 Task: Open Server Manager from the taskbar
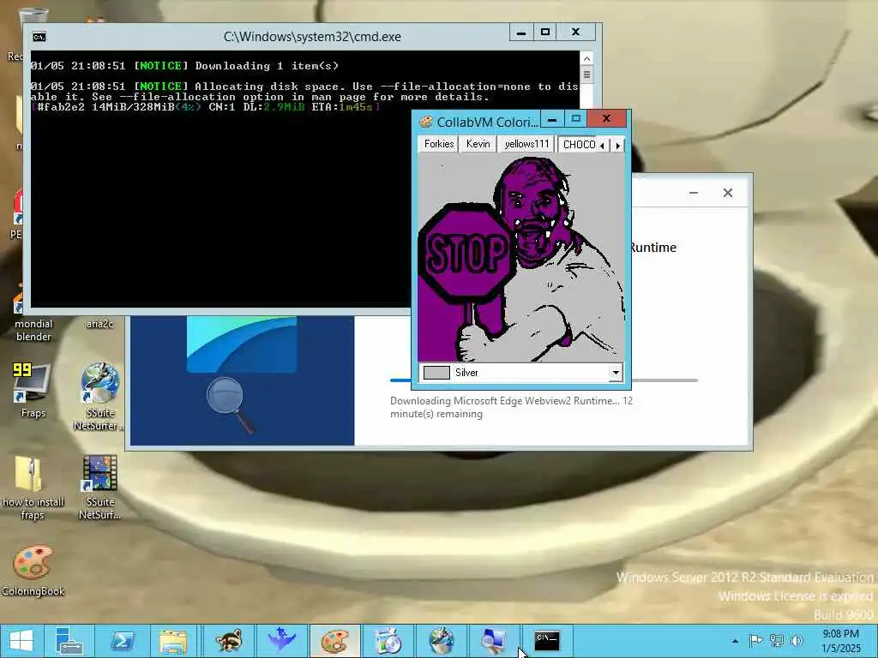pos(69,641)
